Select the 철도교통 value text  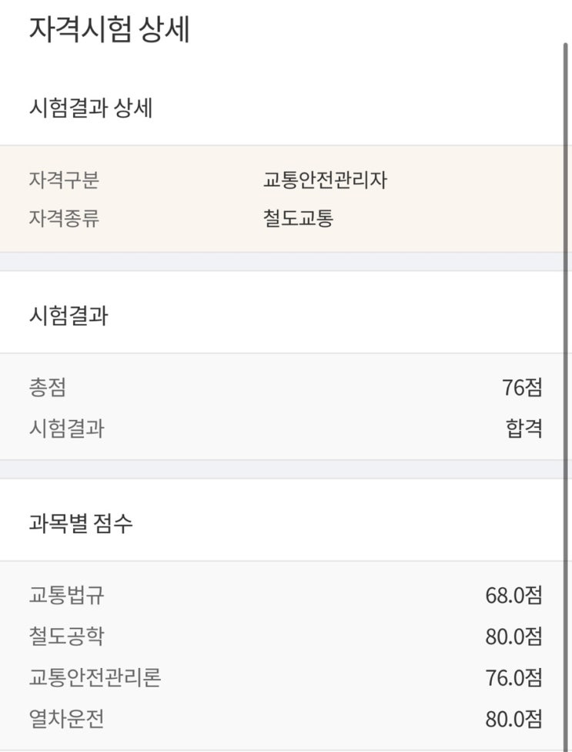coord(298,219)
